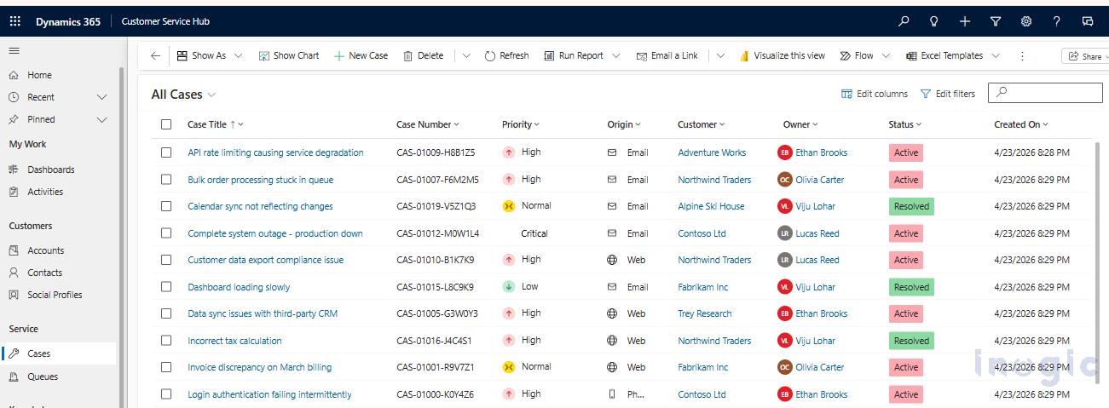The height and width of the screenshot is (408, 1109).
Task: Check the Bulk order processing row
Action: [x=166, y=180]
